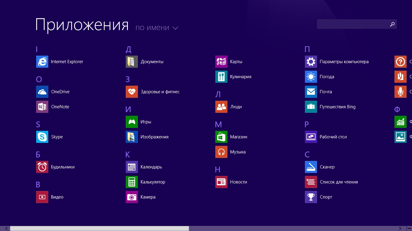Click the 'Н' group letter above Новости
This screenshot has width=412, height=231.
[218, 170]
